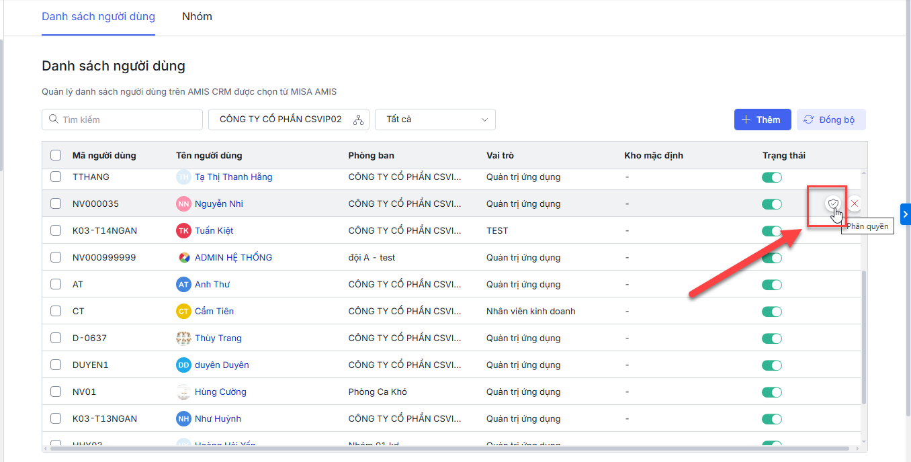Click the CT avatar of Cẩm Tiên
The image size is (911, 462).
pyautogui.click(x=183, y=311)
